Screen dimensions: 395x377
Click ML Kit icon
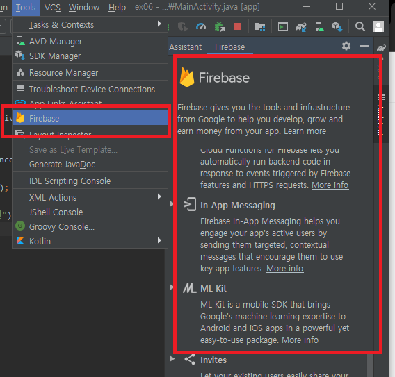[x=190, y=288]
